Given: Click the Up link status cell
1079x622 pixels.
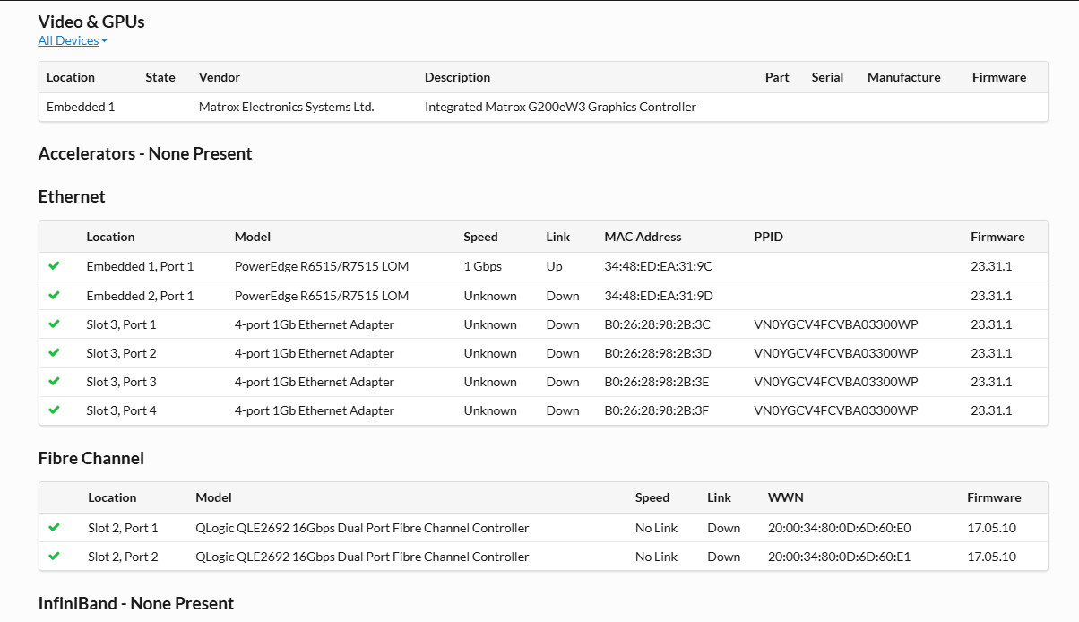Looking at the screenshot, I should tap(555, 266).
